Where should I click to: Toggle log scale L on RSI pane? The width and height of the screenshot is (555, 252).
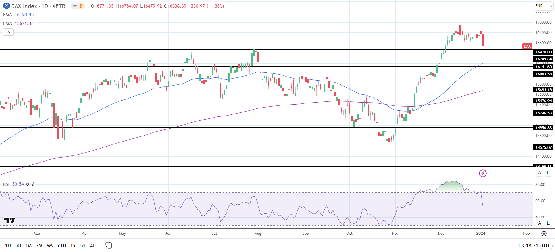tap(548, 223)
